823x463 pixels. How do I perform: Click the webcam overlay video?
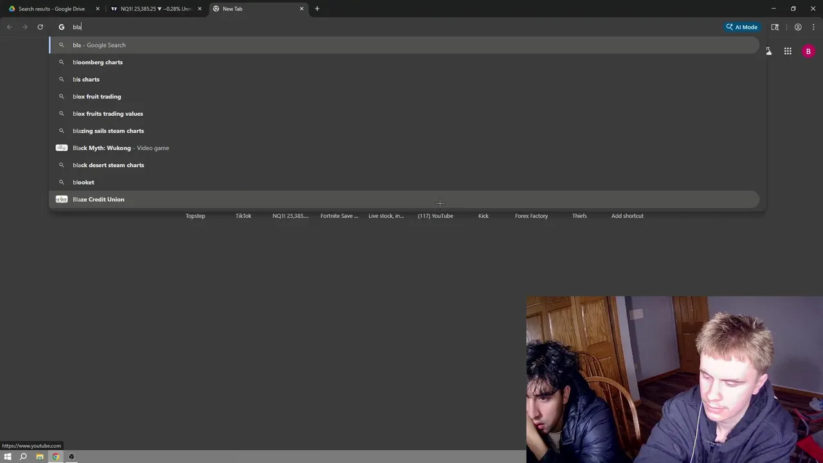click(674, 379)
